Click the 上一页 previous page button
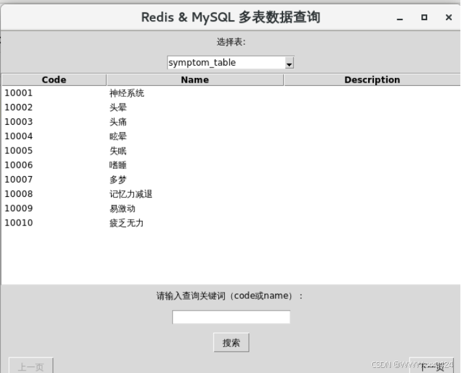Viewport: 461px width, 373px height. [31, 366]
